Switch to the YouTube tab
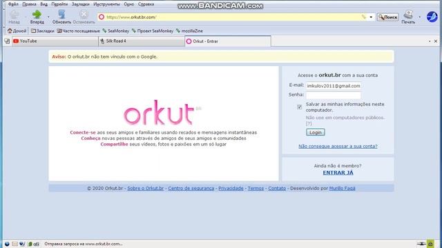 tap(55, 41)
